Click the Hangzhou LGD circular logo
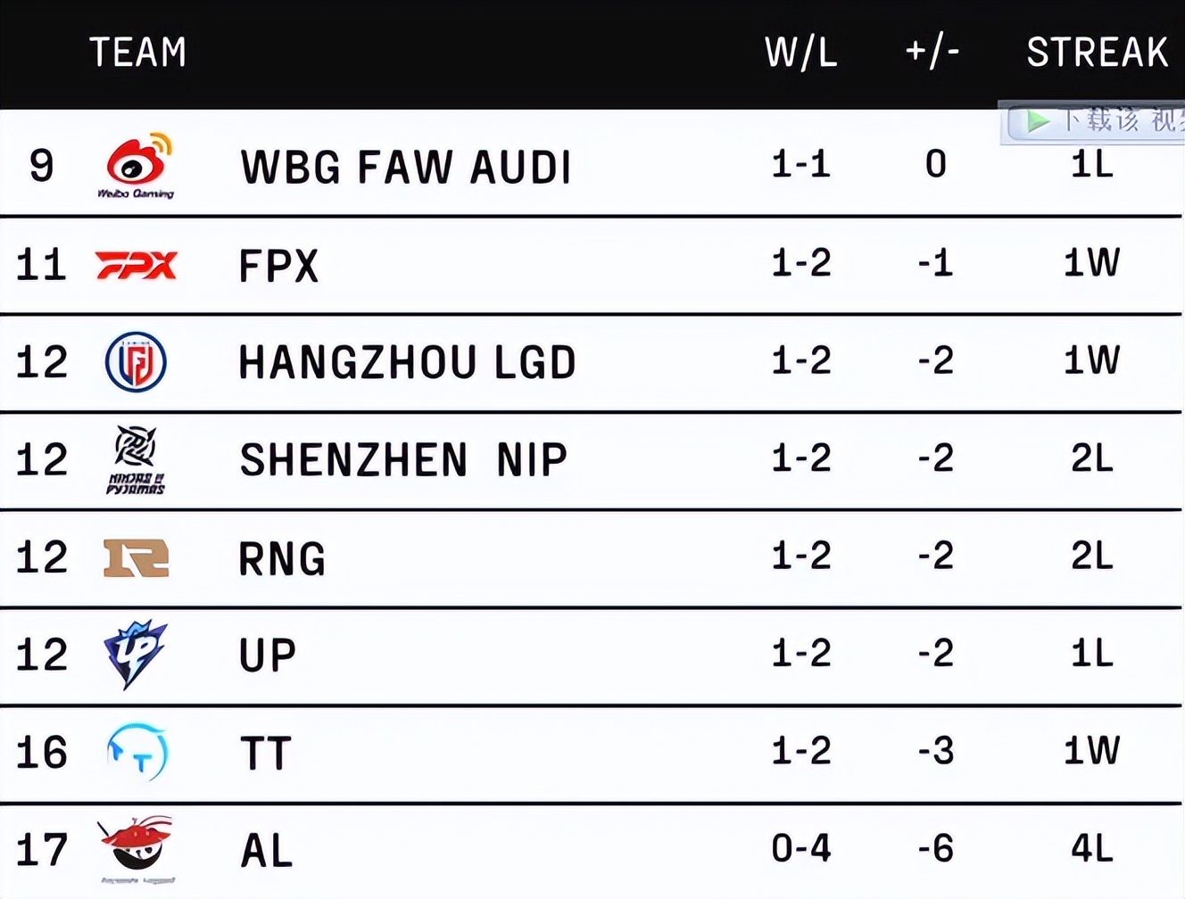Screen dimensions: 1185x899 coord(136,362)
